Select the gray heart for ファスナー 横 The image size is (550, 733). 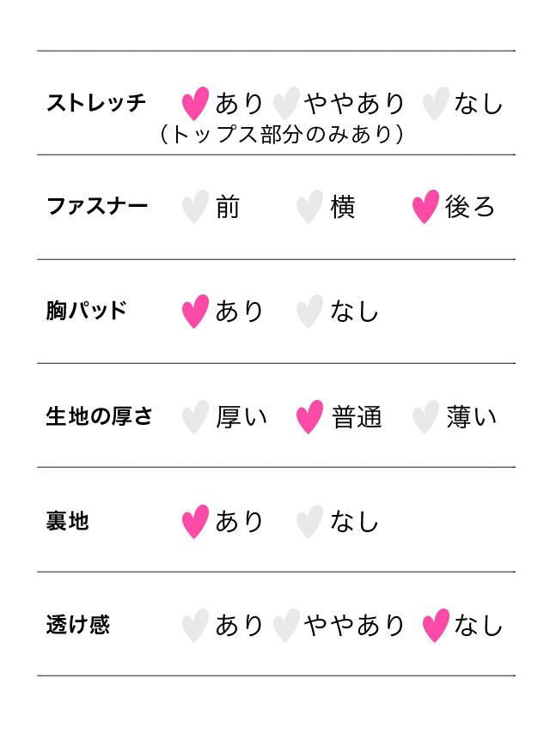point(309,207)
